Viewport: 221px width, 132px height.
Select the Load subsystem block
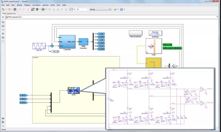tap(154, 46)
